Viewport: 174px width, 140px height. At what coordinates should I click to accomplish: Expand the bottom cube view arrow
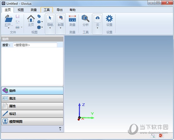click(42, 27)
